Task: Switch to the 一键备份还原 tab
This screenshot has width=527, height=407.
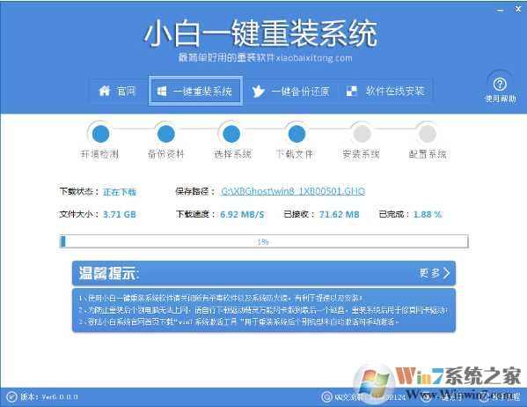Action: click(x=290, y=92)
